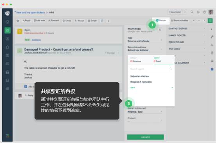The image size is (216, 143).
Task: Open the Tickets icon in the sidebar
Action: tap(7, 30)
